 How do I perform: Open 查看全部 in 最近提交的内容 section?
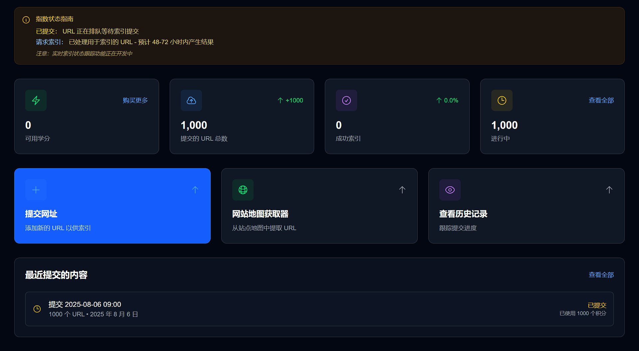point(601,275)
